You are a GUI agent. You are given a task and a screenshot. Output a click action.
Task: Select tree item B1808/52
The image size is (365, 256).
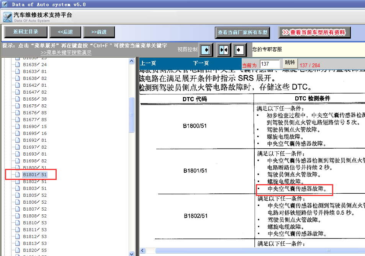(x=35, y=216)
